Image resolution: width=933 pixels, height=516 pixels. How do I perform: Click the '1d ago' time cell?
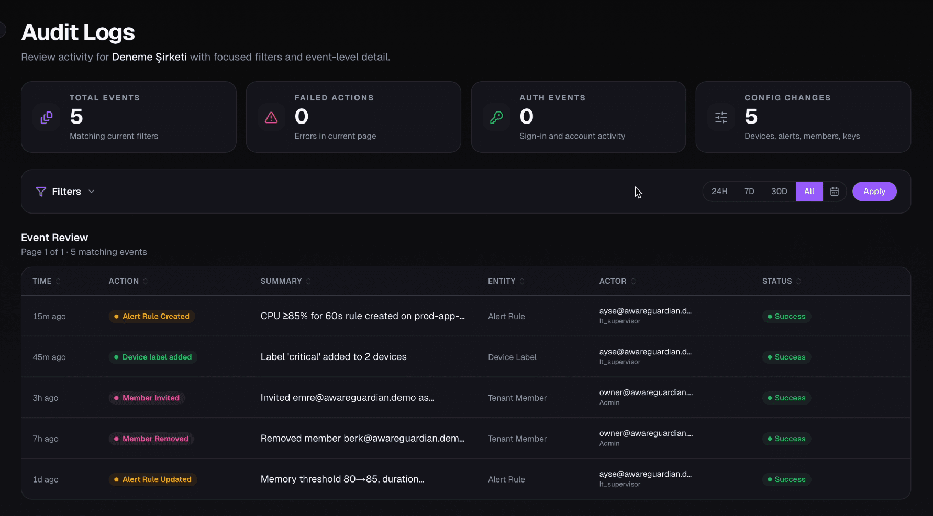(46, 479)
